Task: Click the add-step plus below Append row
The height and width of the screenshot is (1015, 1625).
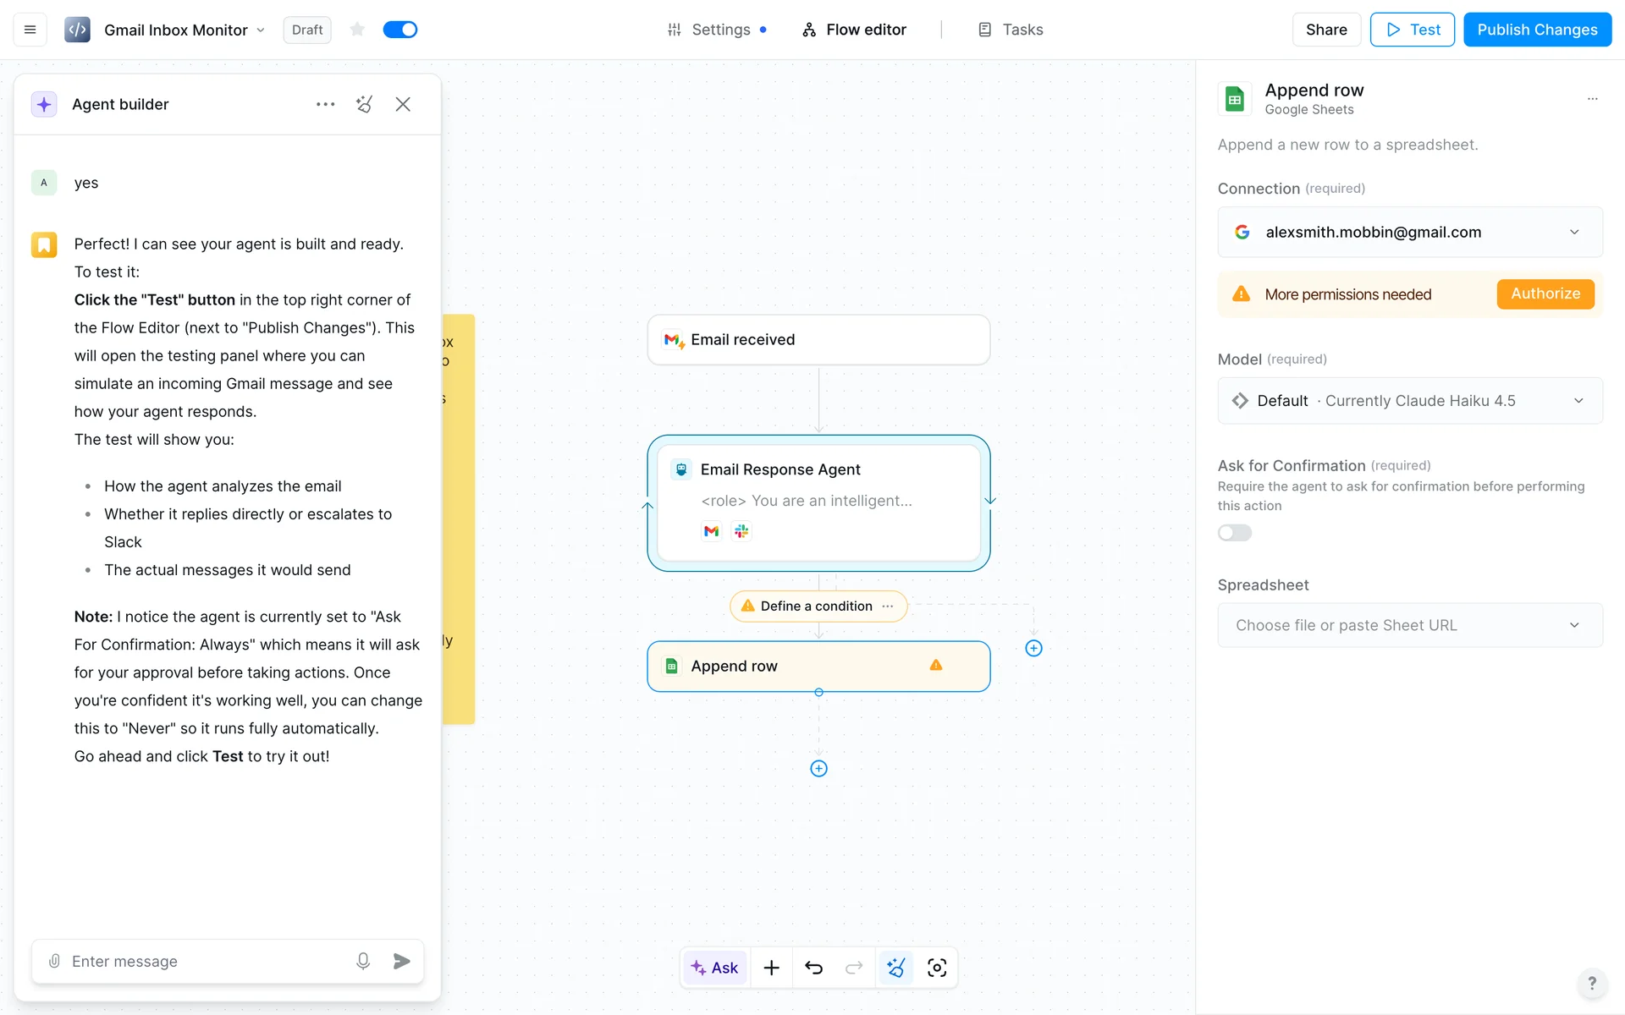Action: (818, 768)
